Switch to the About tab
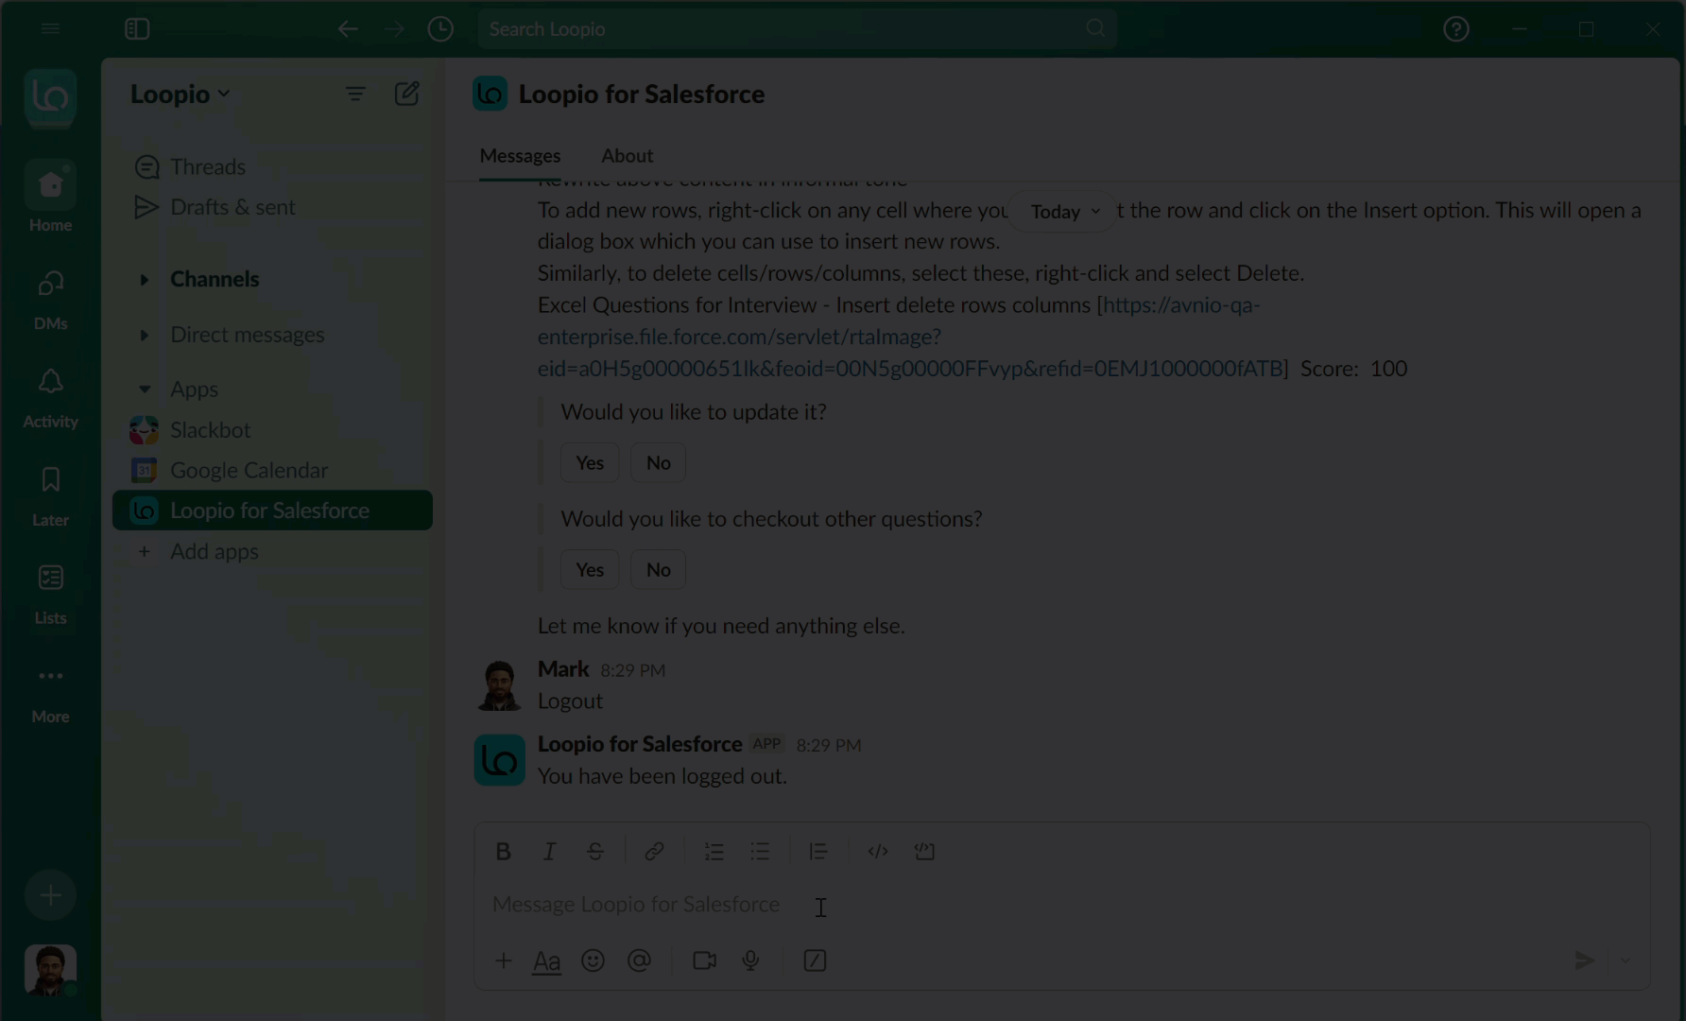1686x1021 pixels. click(x=627, y=155)
